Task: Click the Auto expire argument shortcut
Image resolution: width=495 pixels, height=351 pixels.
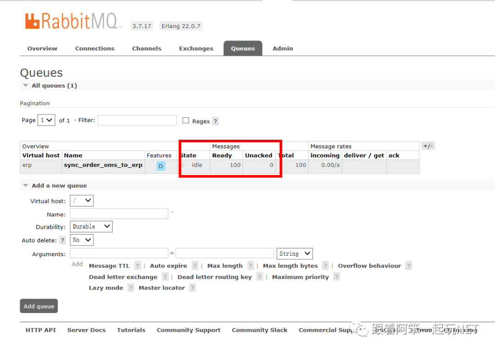Action: click(169, 266)
